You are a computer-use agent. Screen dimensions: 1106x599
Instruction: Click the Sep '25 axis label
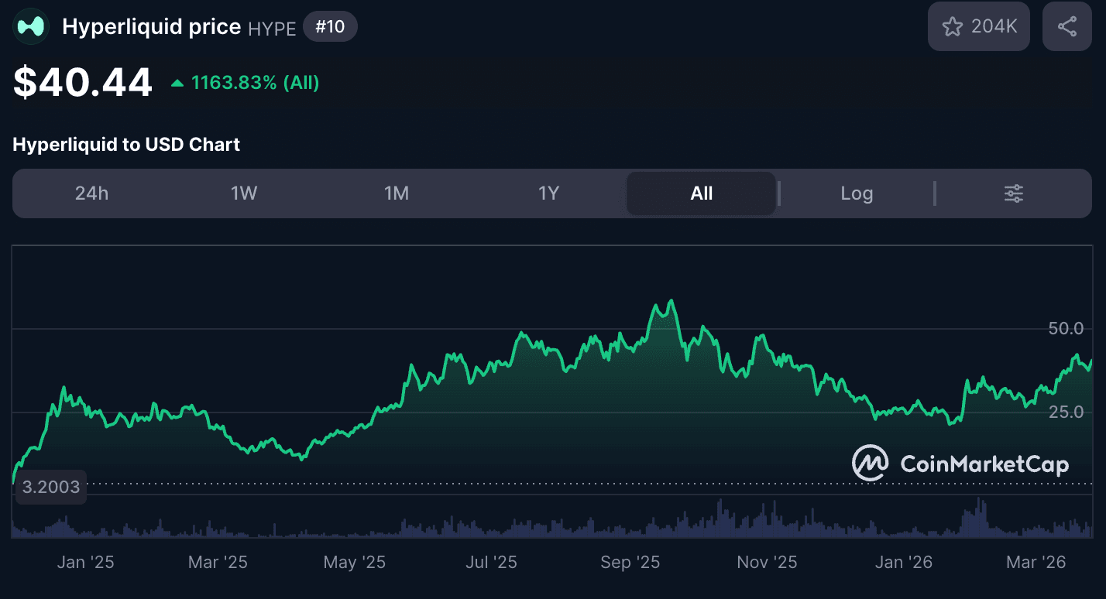[x=630, y=563]
